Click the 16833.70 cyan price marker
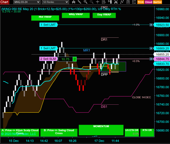 pyautogui.click(x=162, y=64)
